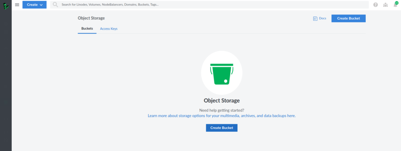Follow the Learn more about storage options link
This screenshot has width=401, height=151.
[x=222, y=116]
